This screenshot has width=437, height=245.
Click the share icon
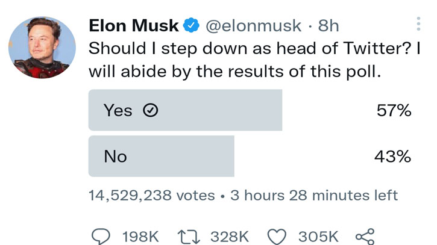point(366,236)
